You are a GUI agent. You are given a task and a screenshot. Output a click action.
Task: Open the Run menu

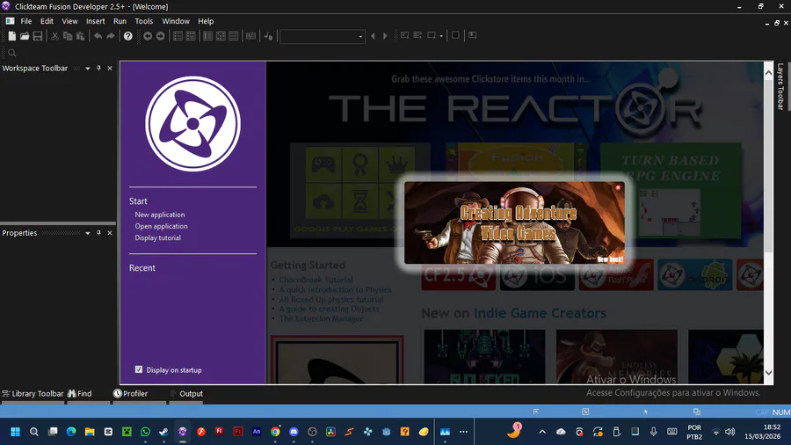tap(120, 21)
